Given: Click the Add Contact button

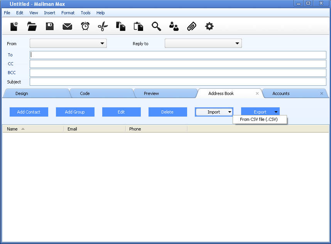Looking at the screenshot, I should coord(29,112).
